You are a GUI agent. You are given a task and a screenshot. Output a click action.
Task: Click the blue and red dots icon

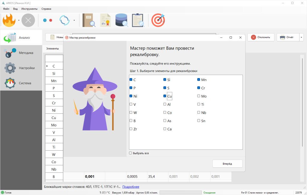pos(48,20)
